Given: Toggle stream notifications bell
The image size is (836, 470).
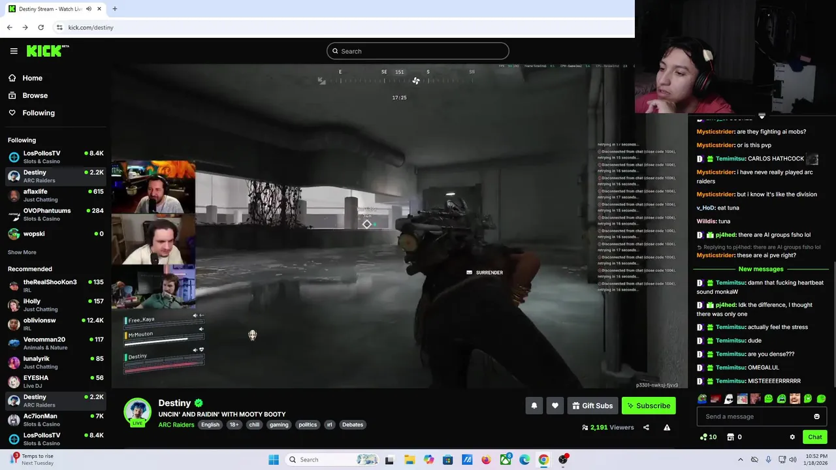Looking at the screenshot, I should 534,405.
